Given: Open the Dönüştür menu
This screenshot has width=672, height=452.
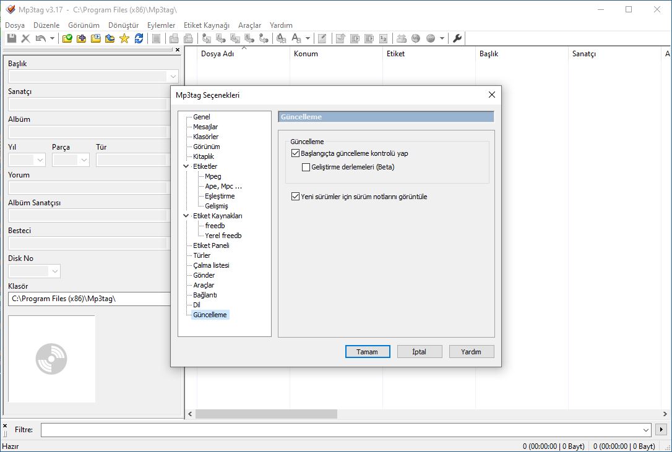Looking at the screenshot, I should click(x=123, y=25).
